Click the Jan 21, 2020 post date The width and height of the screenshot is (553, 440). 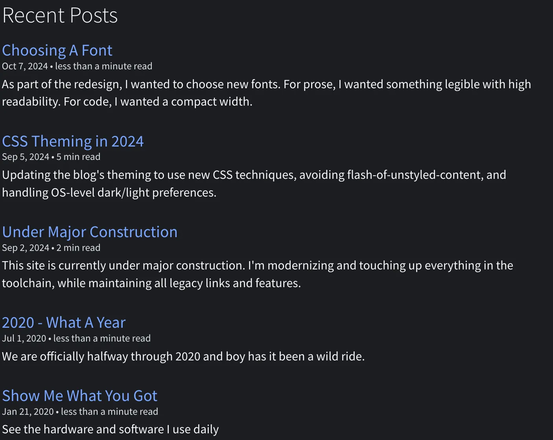(28, 412)
